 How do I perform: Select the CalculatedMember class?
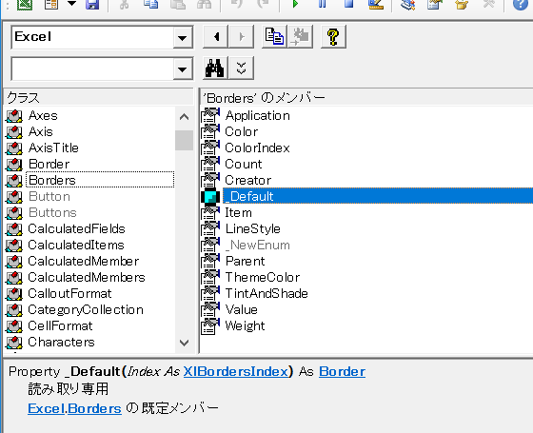coord(84,261)
